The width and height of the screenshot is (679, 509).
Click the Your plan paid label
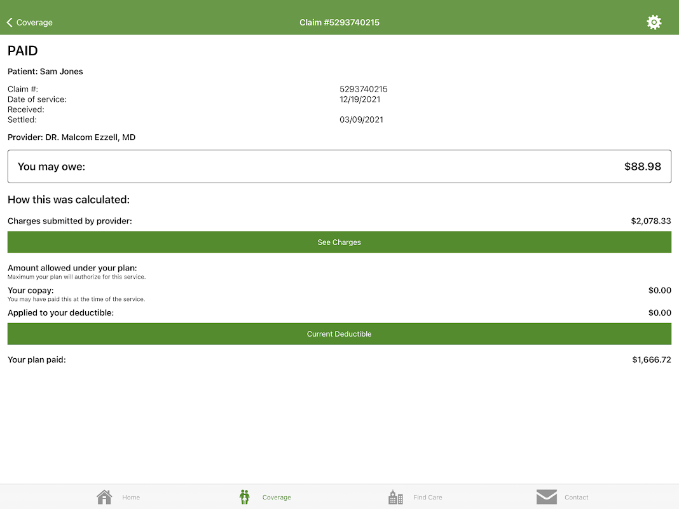pyautogui.click(x=36, y=359)
